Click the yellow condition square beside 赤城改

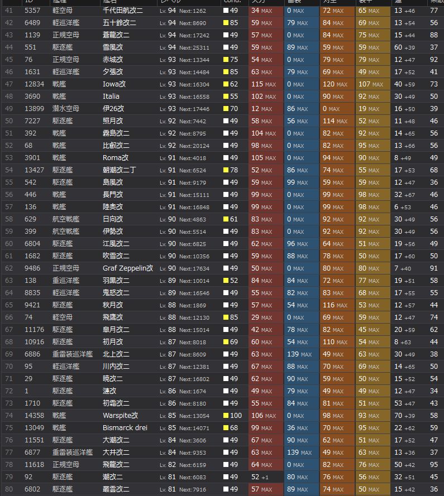pos(226,60)
